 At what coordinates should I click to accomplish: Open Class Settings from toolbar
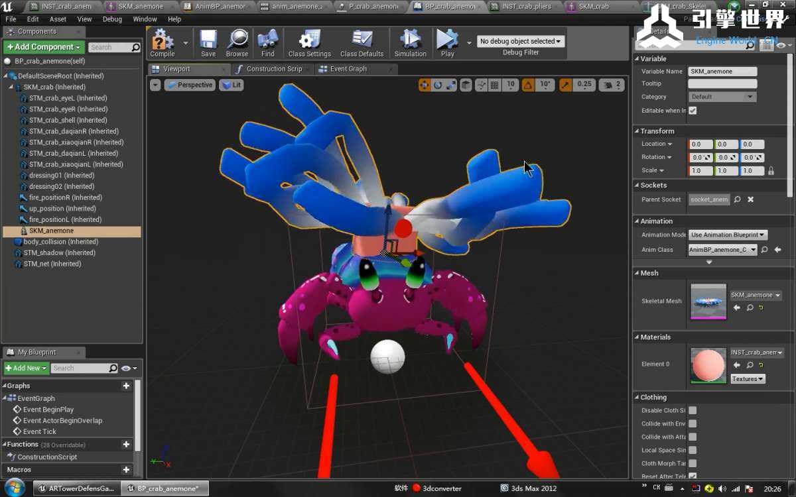click(309, 41)
